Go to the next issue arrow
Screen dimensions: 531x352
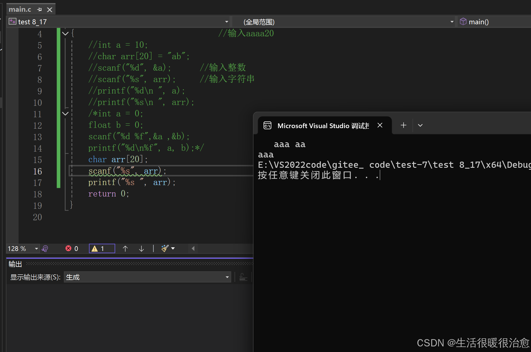(x=141, y=248)
